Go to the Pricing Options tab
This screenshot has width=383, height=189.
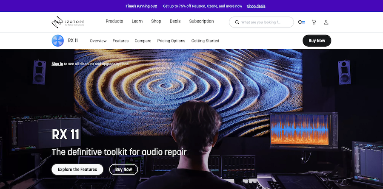[x=171, y=41]
